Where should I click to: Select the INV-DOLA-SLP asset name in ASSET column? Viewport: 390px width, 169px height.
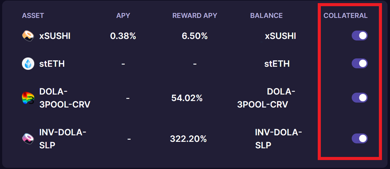pos(63,139)
